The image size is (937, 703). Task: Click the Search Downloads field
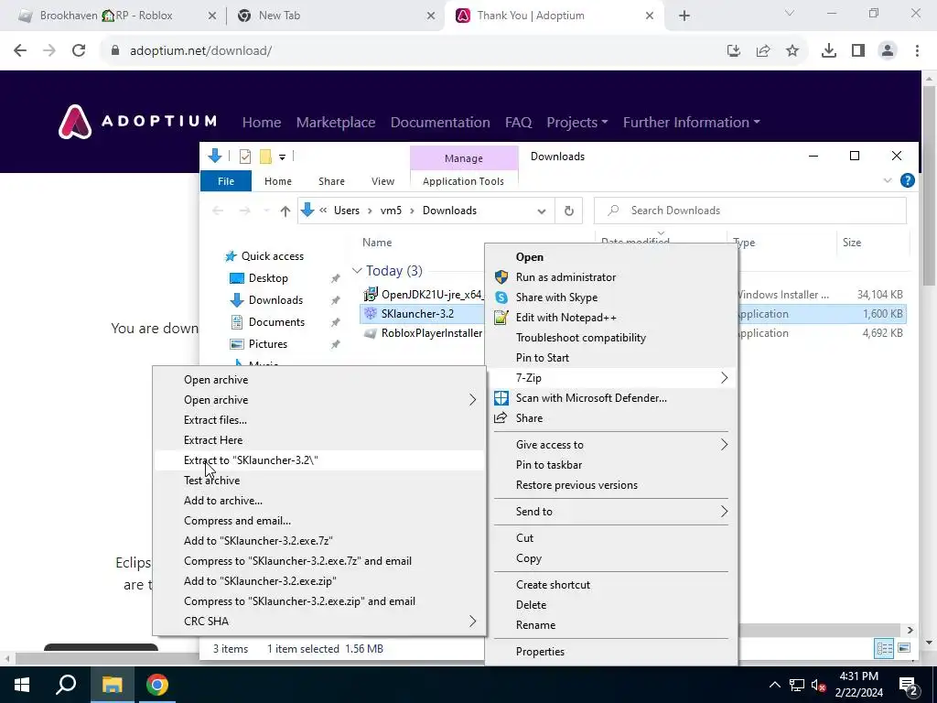pyautogui.click(x=750, y=211)
